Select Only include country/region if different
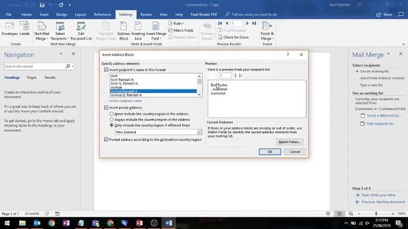 [x=112, y=125]
